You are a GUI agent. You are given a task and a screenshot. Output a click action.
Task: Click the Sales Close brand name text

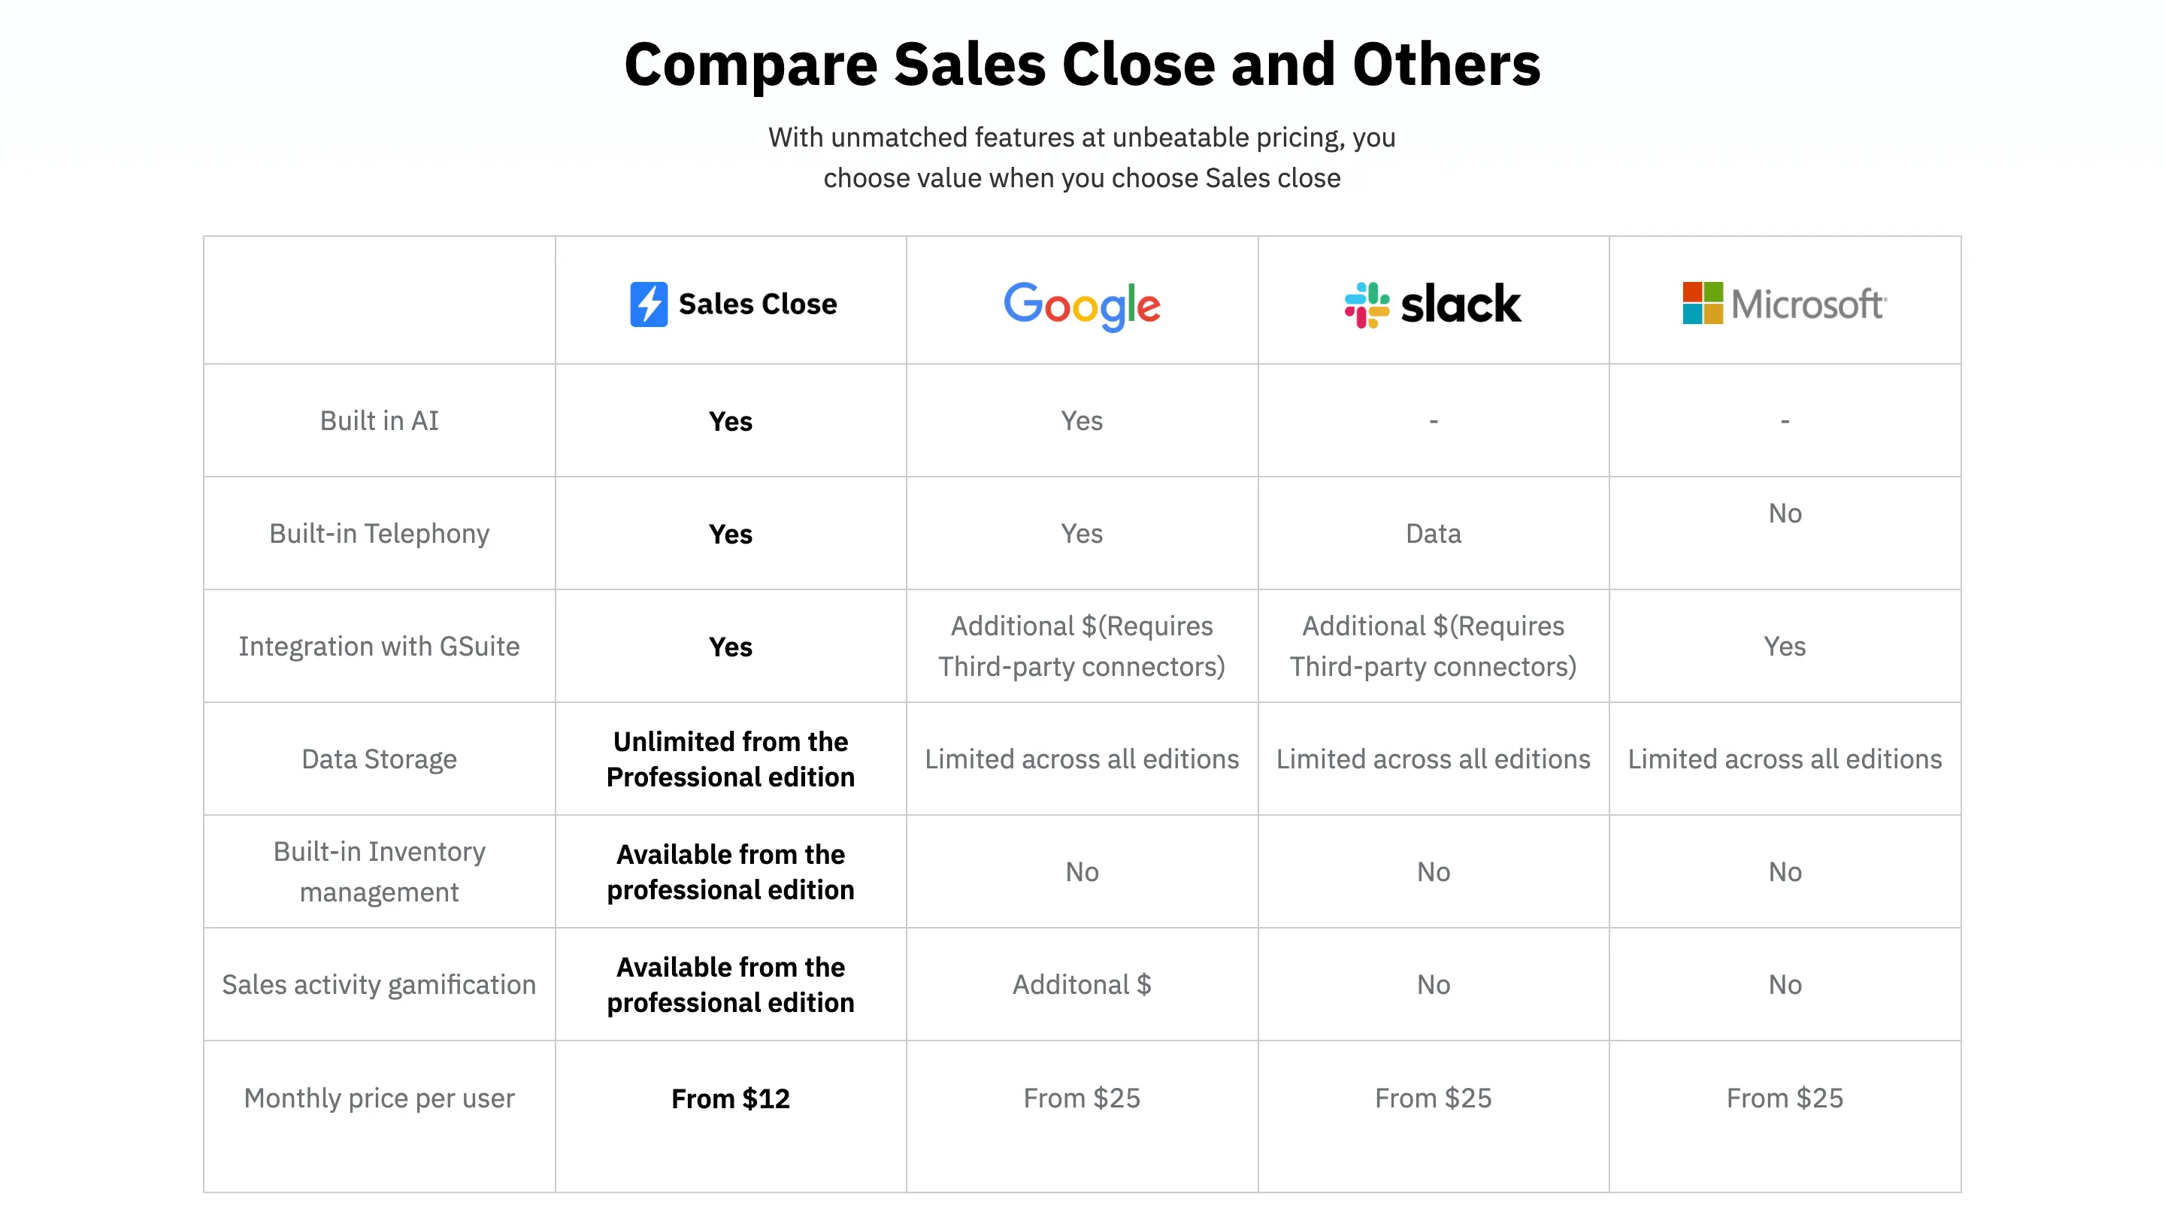[x=757, y=304]
